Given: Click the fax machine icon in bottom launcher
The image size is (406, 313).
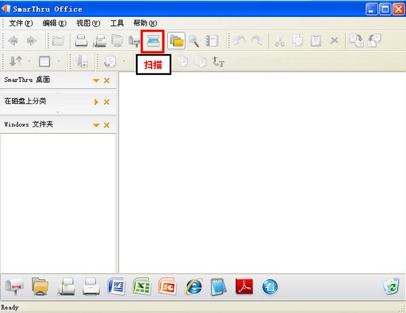Looking at the screenshot, I should [66, 287].
